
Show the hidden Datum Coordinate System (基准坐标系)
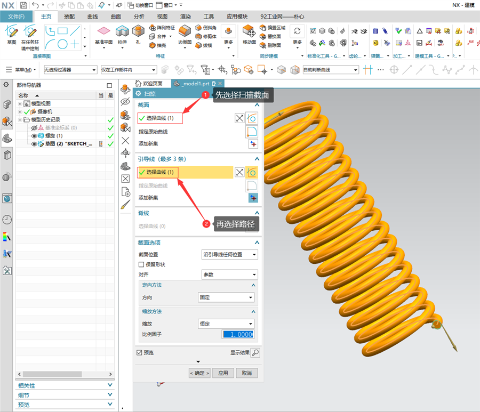(34, 128)
